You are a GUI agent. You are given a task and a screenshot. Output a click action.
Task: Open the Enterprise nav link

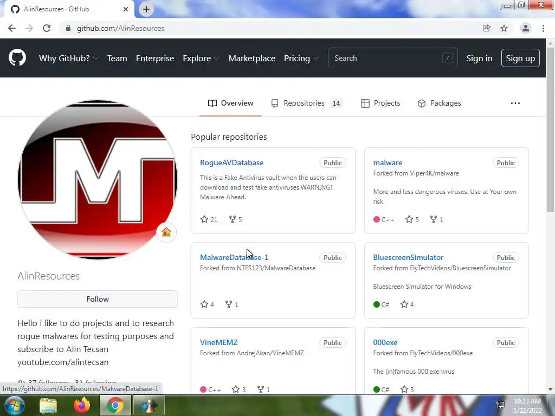coord(155,58)
